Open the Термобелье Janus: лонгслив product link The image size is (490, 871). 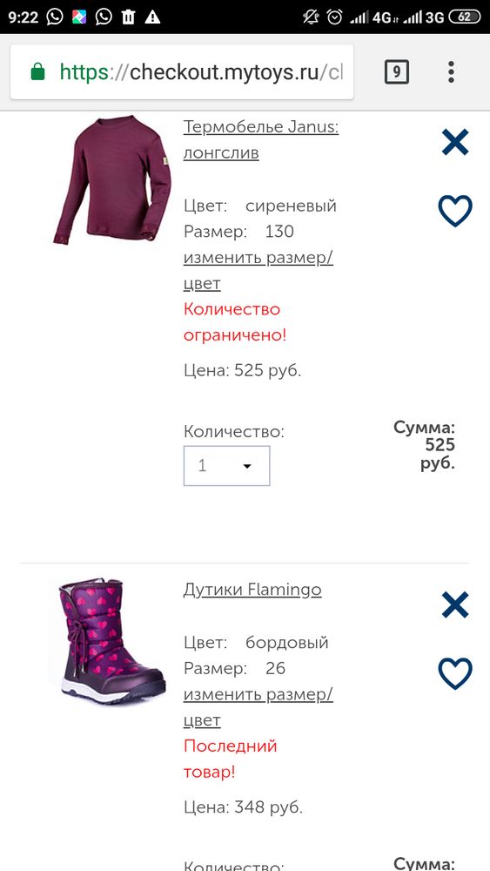(261, 139)
